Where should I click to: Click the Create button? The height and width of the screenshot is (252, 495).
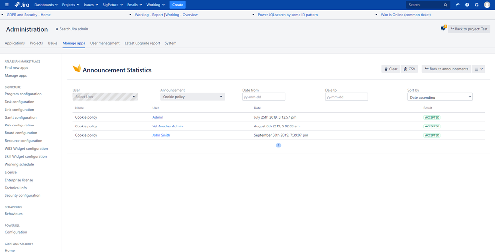click(x=178, y=5)
